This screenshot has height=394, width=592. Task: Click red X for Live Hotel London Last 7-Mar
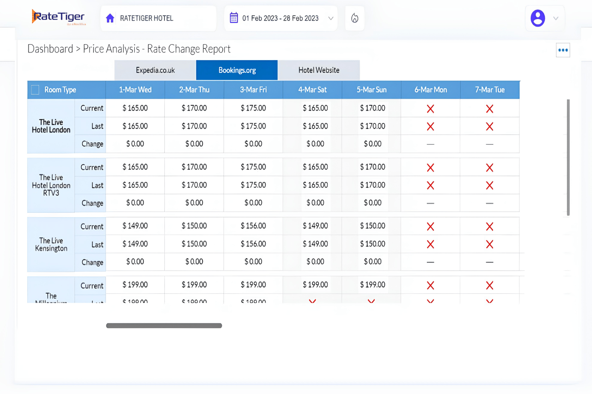[490, 127]
